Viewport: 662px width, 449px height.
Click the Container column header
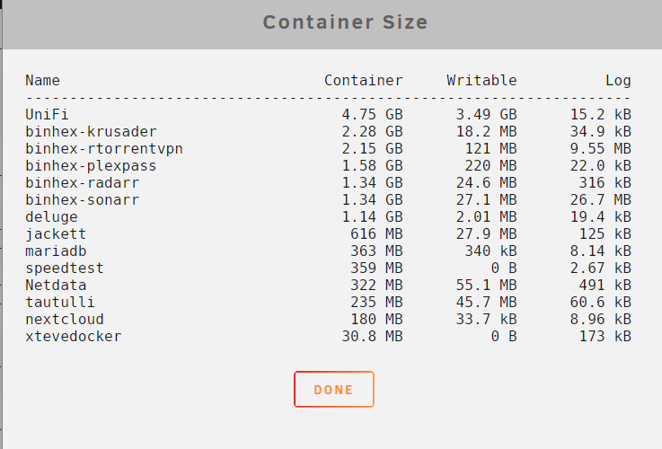click(x=364, y=80)
